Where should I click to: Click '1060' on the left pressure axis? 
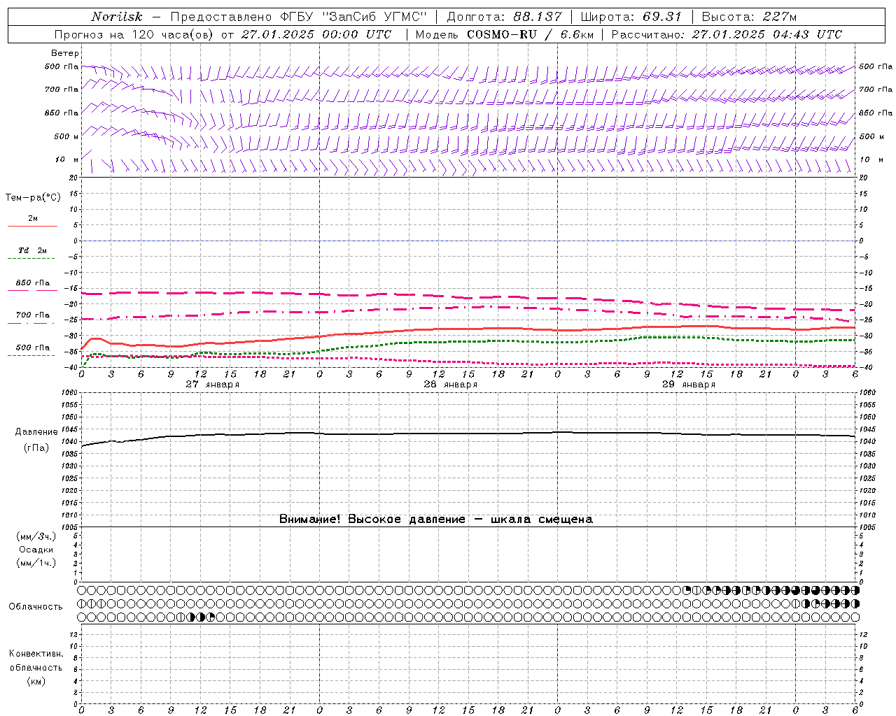coord(71,393)
